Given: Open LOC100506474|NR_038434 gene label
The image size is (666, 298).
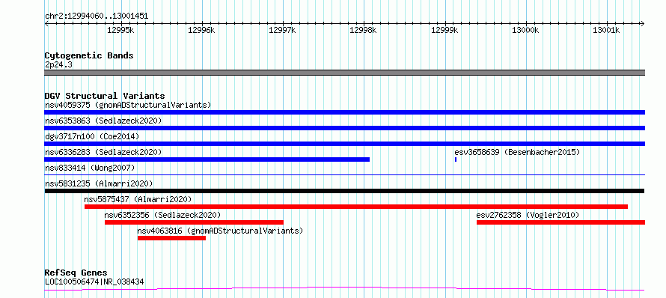Looking at the screenshot, I should tap(94, 282).
